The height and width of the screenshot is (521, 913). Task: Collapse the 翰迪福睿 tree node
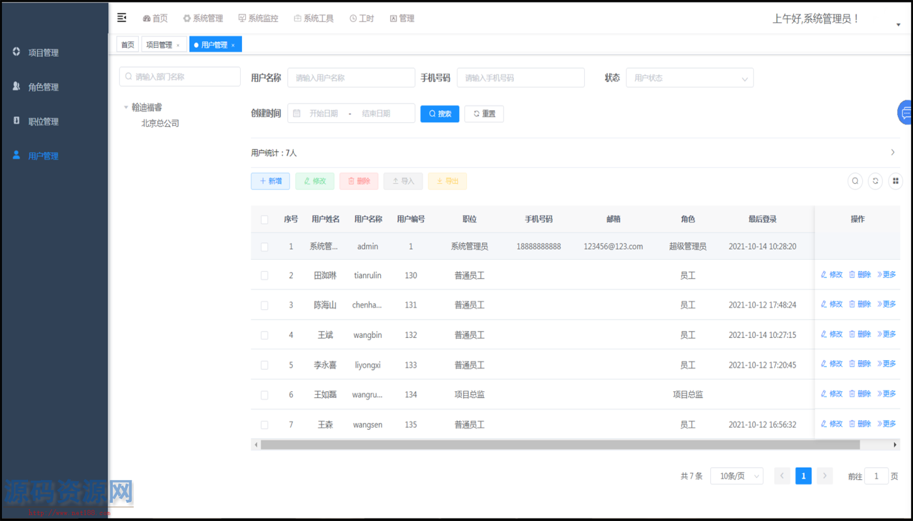[x=126, y=107]
